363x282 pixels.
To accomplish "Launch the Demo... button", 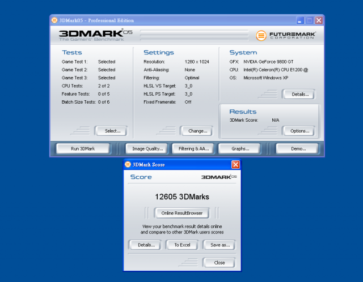I will pyautogui.click(x=298, y=148).
